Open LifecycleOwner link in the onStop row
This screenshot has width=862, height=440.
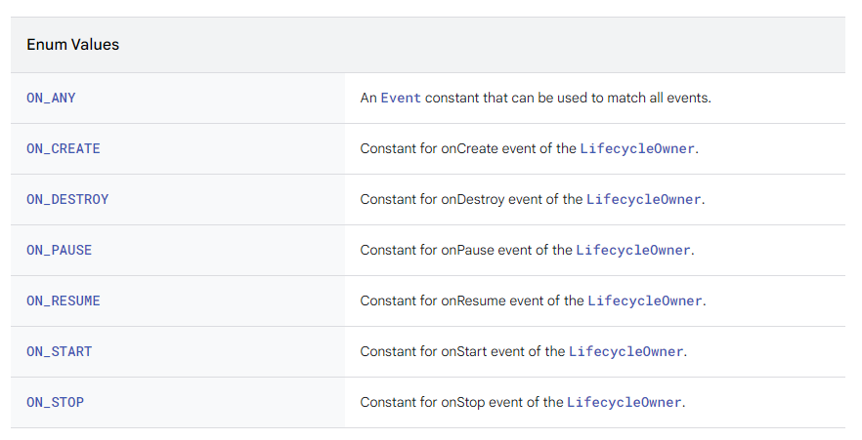point(624,403)
